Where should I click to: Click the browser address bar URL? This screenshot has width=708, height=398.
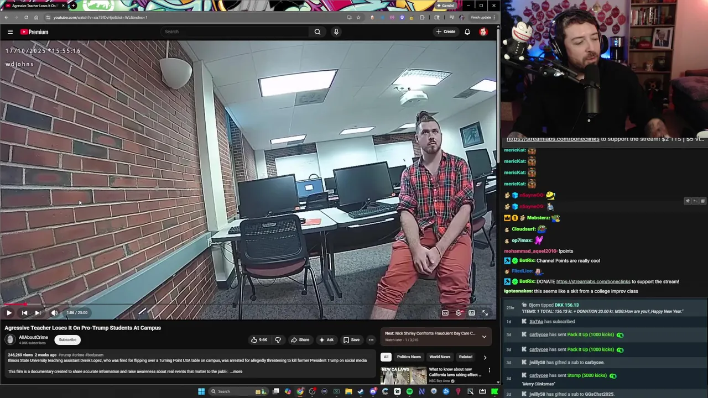click(100, 17)
